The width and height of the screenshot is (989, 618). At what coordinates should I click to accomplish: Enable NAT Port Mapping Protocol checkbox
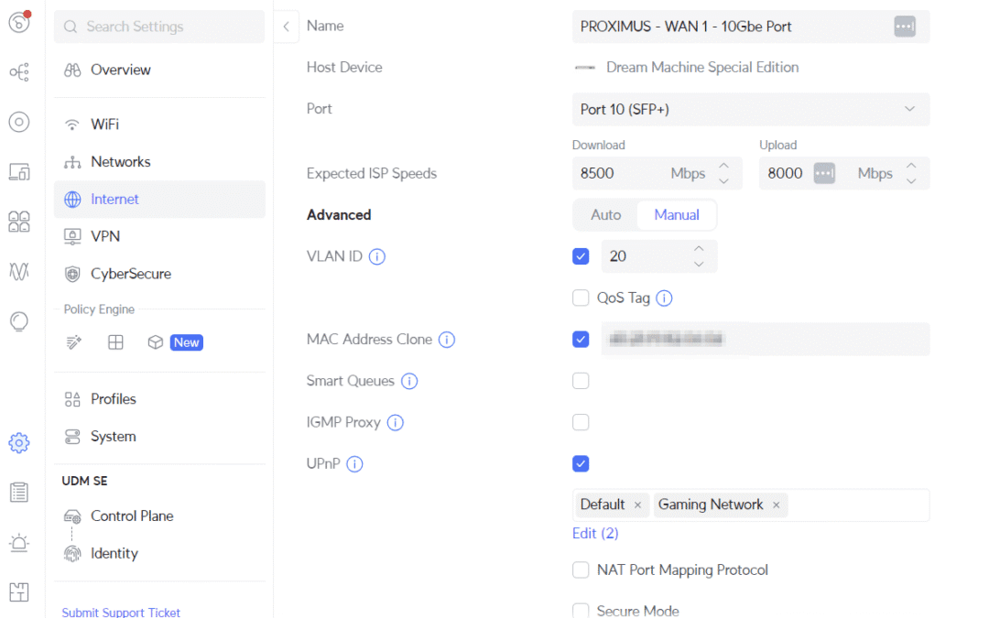click(x=581, y=570)
